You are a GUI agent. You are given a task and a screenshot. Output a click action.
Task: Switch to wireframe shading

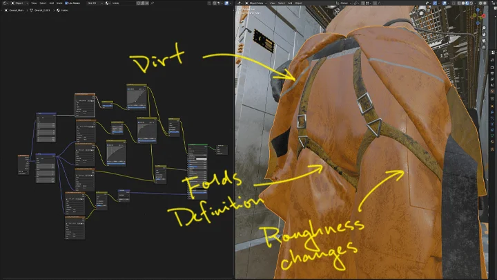[x=459, y=3]
